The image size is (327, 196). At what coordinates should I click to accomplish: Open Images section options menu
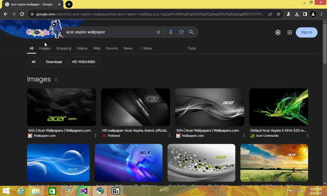pos(56,80)
